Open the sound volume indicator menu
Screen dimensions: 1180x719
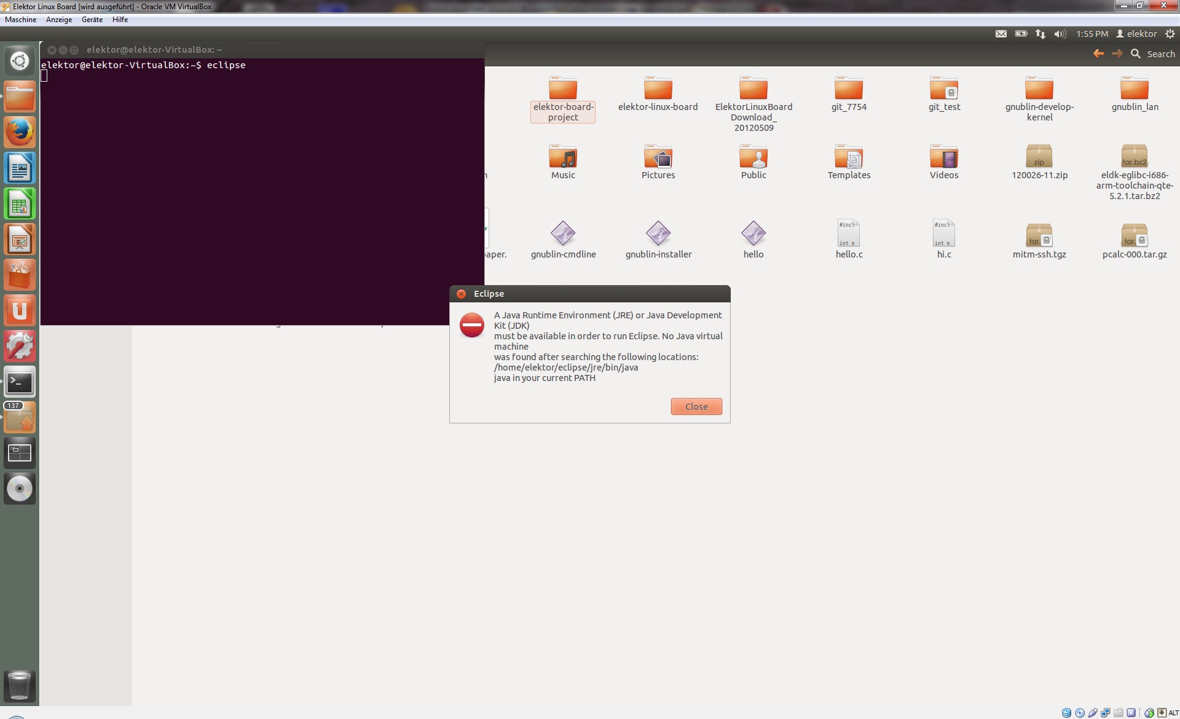coord(1060,34)
